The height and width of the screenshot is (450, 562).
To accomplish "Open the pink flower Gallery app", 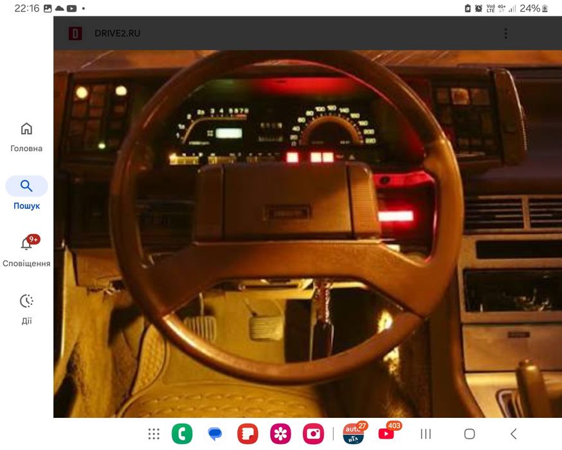I will click(x=280, y=434).
